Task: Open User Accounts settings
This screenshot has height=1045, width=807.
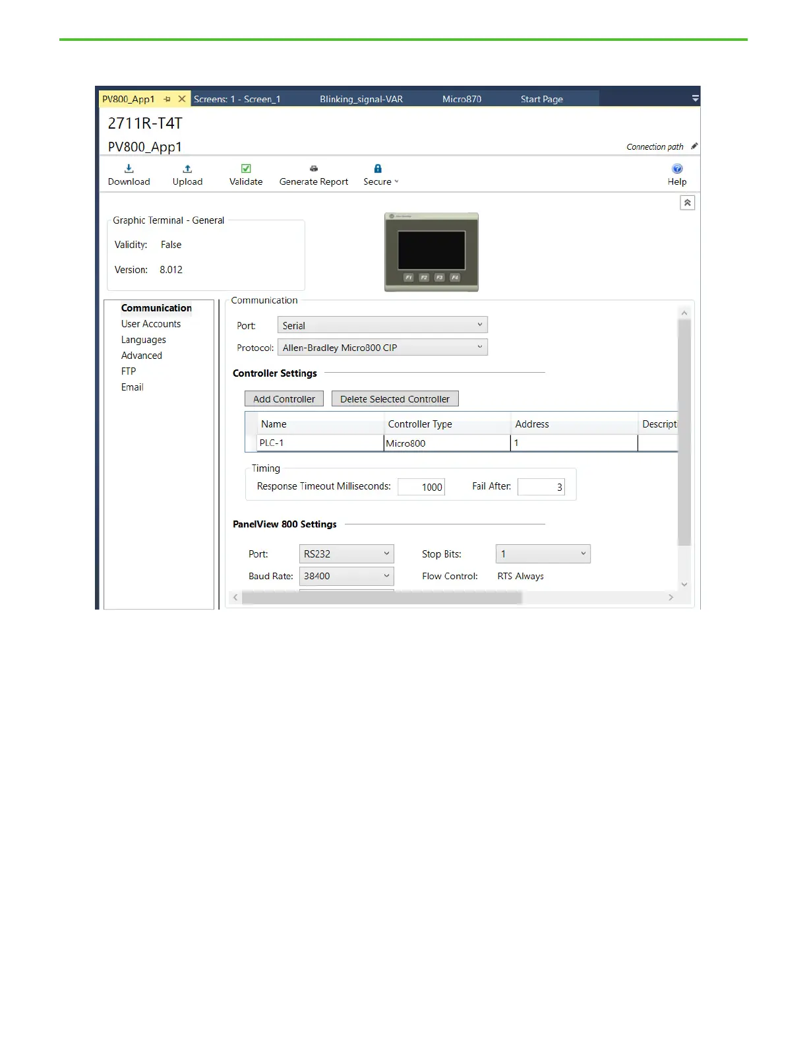Action: tap(151, 324)
